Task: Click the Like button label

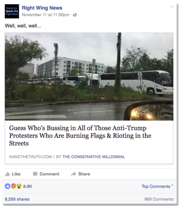Action: coord(16,174)
